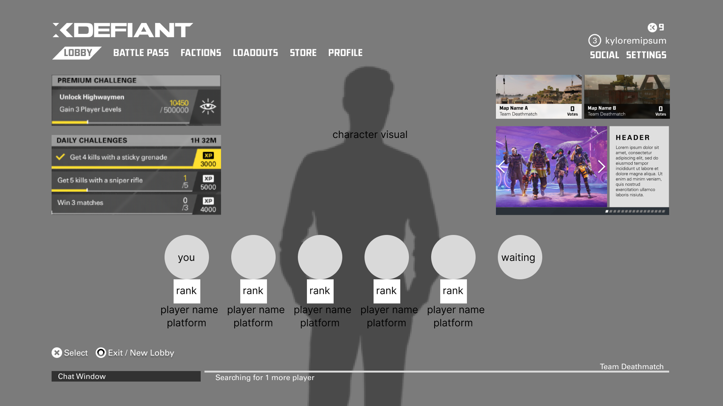Screen dimensions: 723x406
Task: Click the currency counter in top right corner
Action: (656, 27)
